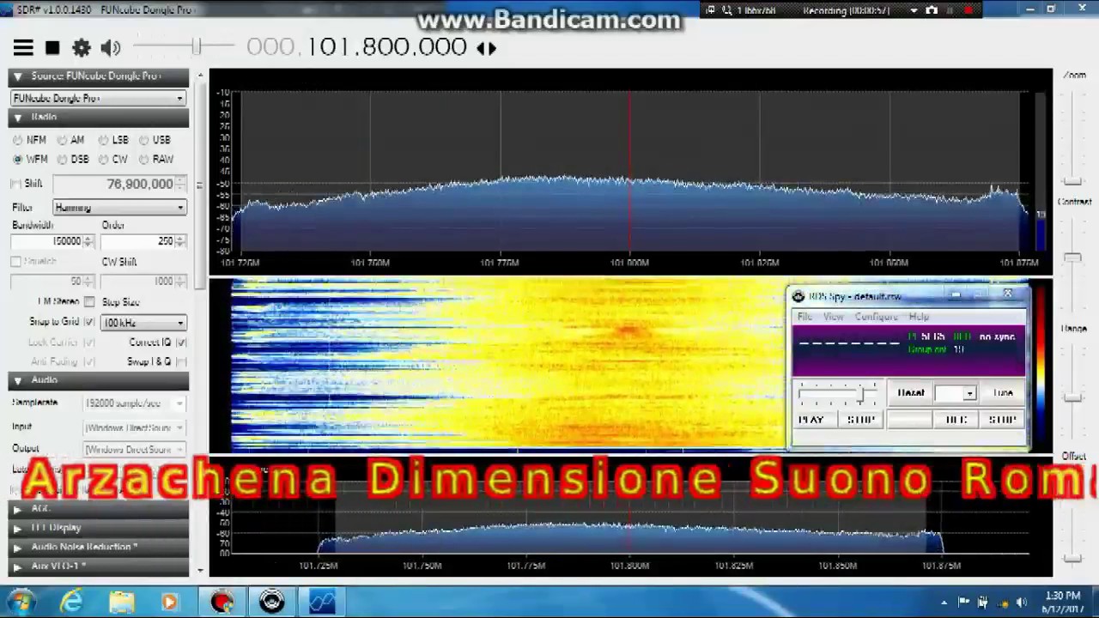Screen dimensions: 1099x618
Task: Click the frequency step arrows icon
Action: coord(487,48)
